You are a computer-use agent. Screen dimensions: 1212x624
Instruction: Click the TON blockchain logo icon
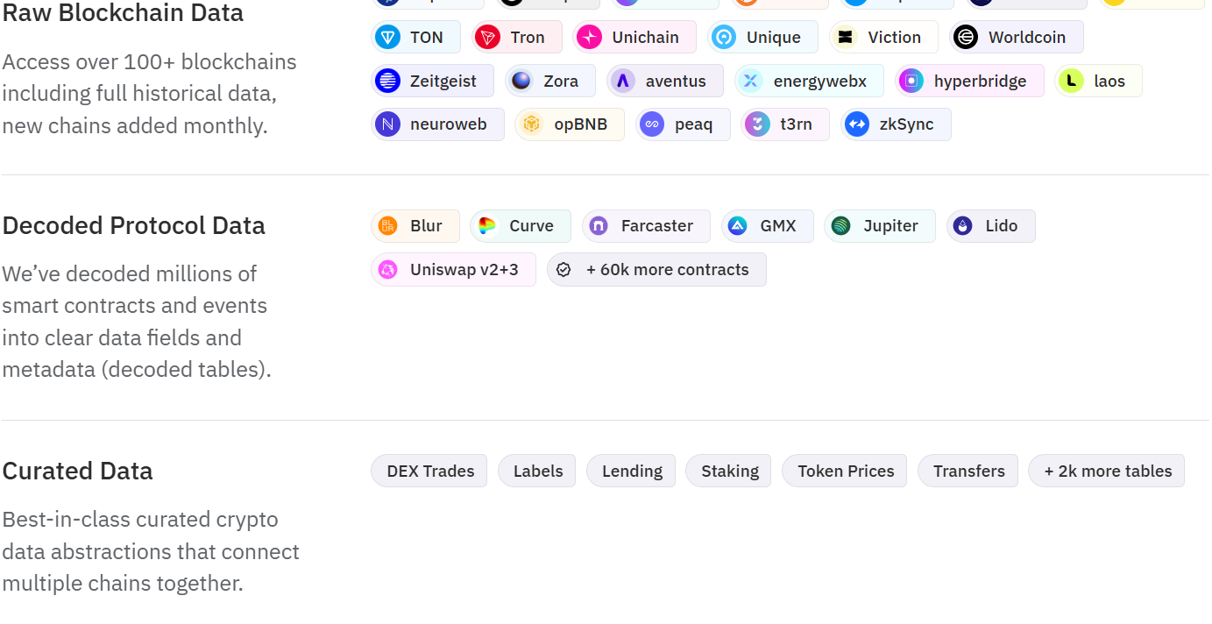point(387,37)
